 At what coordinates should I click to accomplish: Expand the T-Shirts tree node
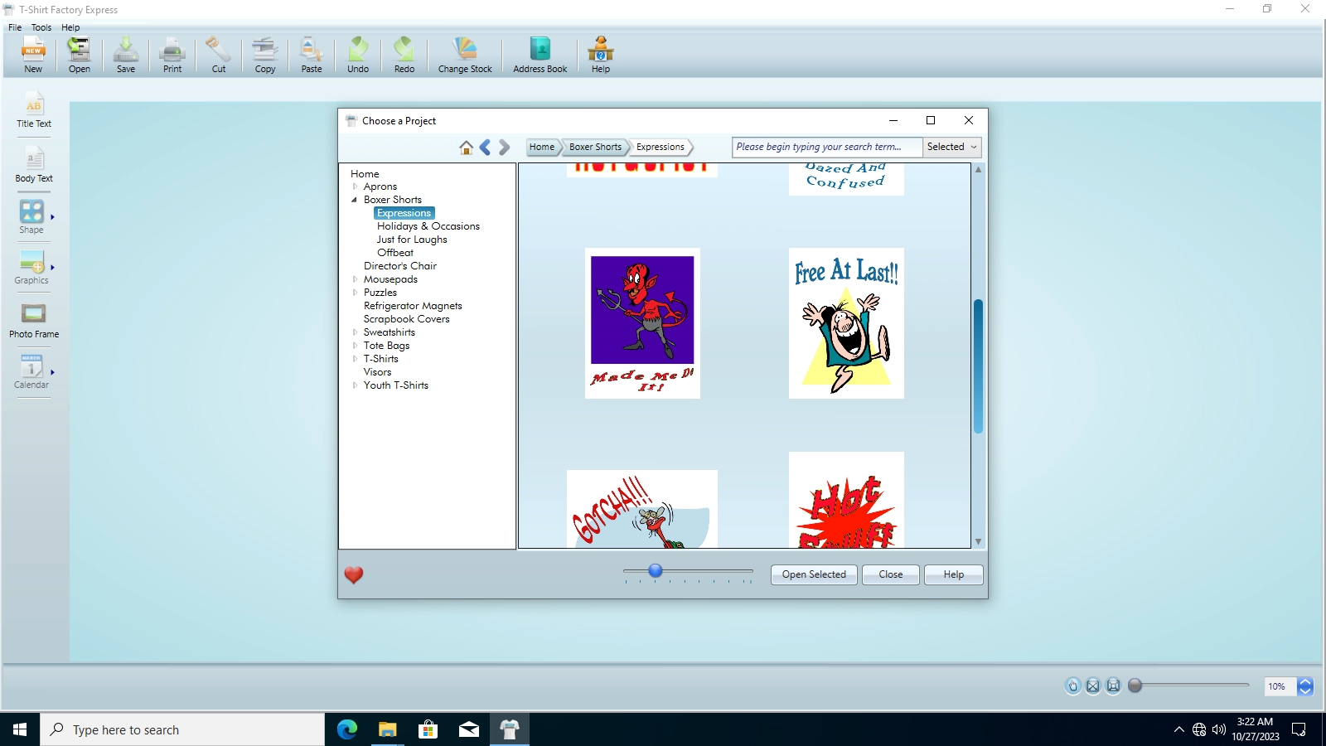(355, 359)
